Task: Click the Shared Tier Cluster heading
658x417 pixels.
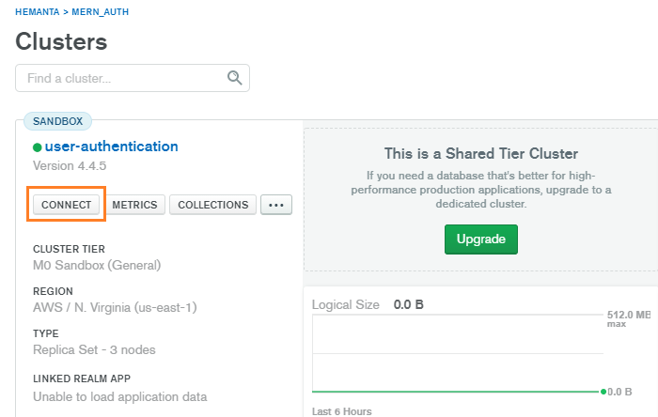Action: [x=480, y=153]
